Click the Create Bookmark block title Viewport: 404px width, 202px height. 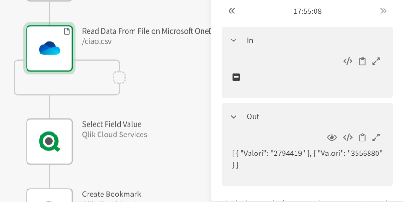(x=111, y=194)
